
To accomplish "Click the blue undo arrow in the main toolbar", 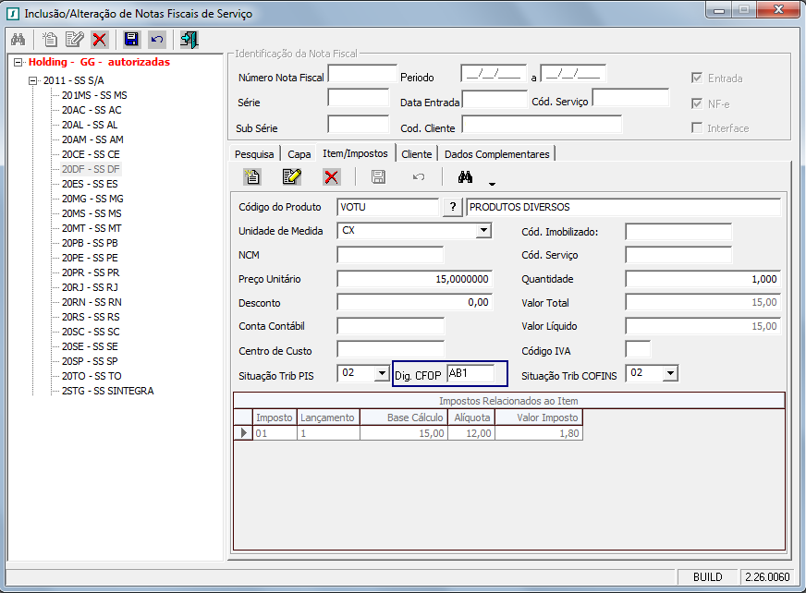I will point(157,40).
